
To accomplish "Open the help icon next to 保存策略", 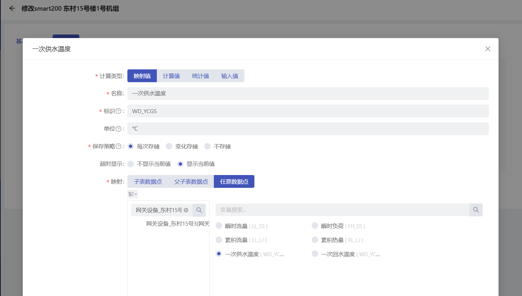I will 118,146.
